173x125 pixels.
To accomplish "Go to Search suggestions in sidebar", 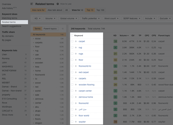I will (x=11, y=26).
